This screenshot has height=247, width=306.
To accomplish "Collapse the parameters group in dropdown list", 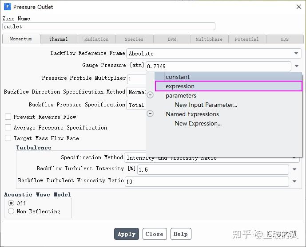I will [150, 95].
